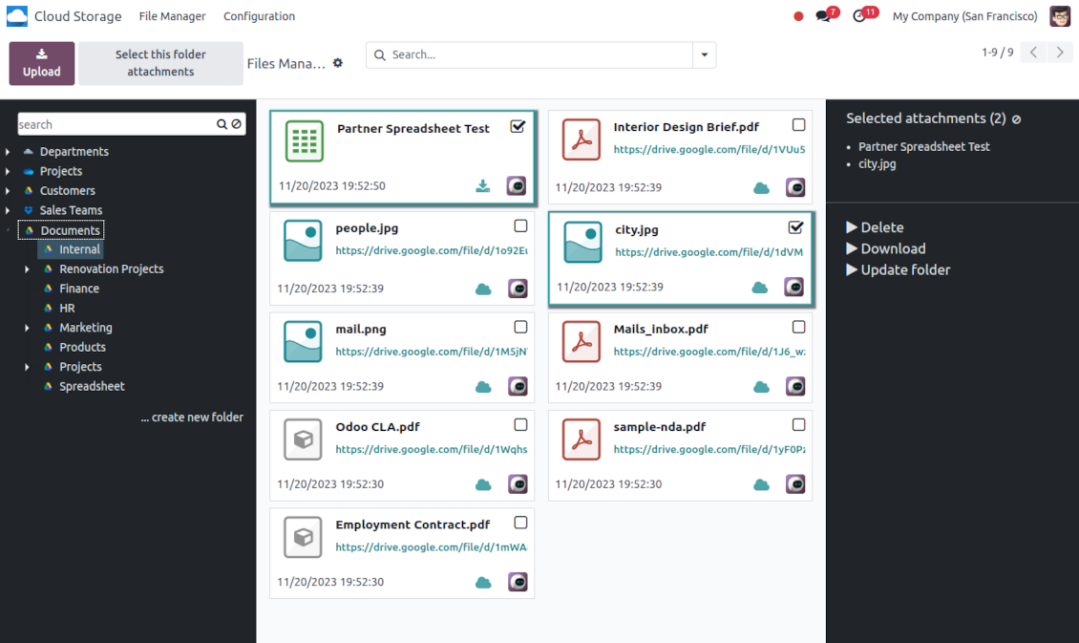Select the Internal folder in the tree
Image resolution: width=1079 pixels, height=643 pixels.
click(x=79, y=249)
